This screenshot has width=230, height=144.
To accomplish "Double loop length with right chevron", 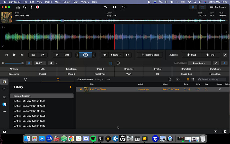I will (x=94, y=55).
